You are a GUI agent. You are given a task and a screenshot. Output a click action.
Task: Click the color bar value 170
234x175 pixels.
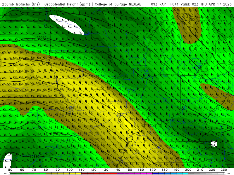(x=152, y=170)
